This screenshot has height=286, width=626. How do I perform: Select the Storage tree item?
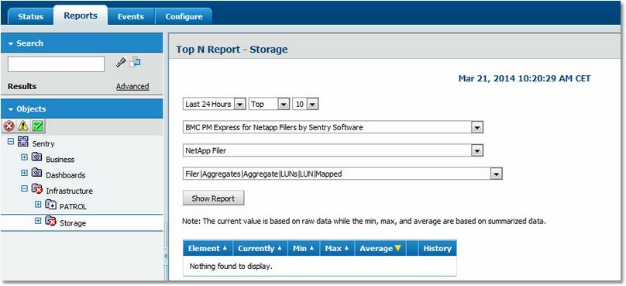[x=73, y=223]
